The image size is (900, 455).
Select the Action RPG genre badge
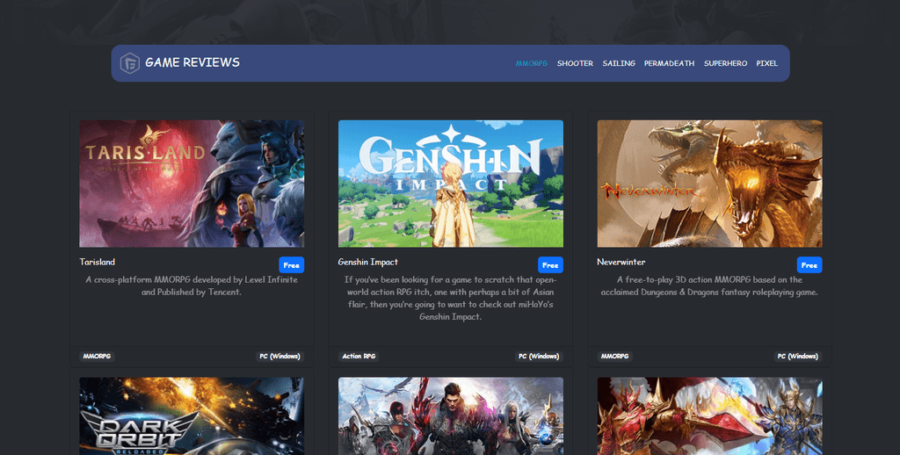(359, 357)
